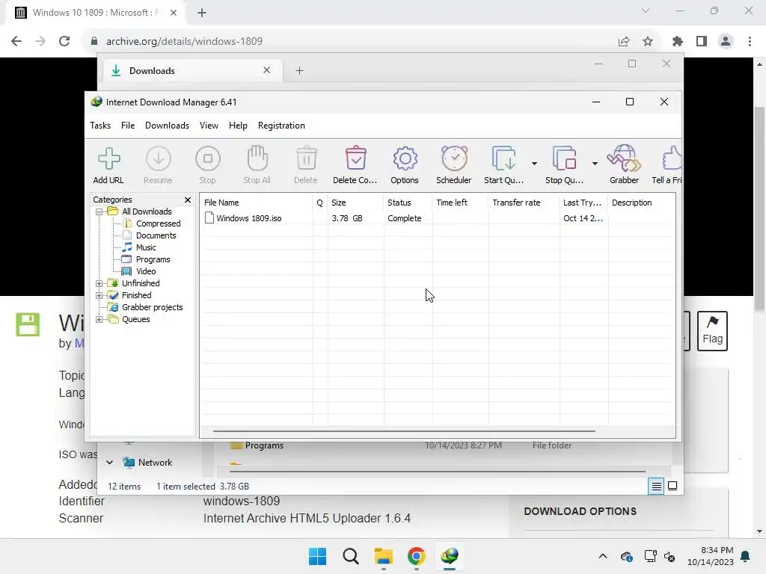Open Windows Start menu
Viewport: 766px width, 574px height.
[317, 556]
